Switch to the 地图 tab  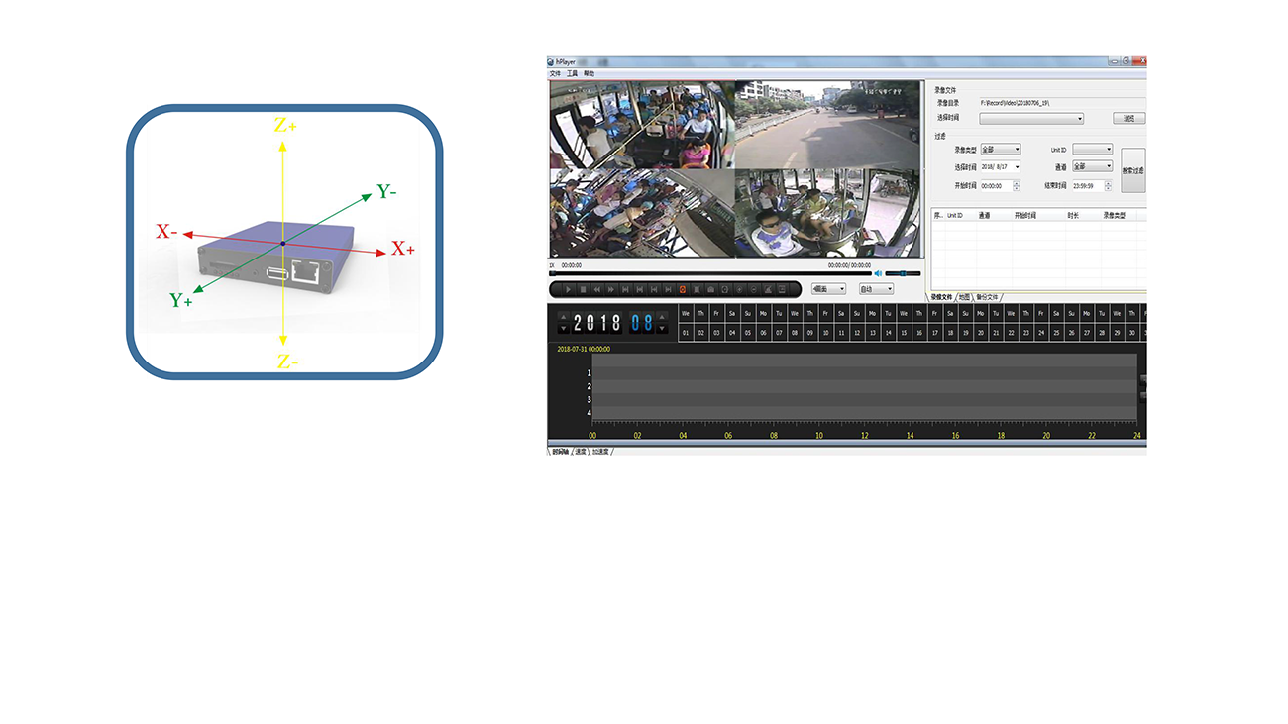964,297
